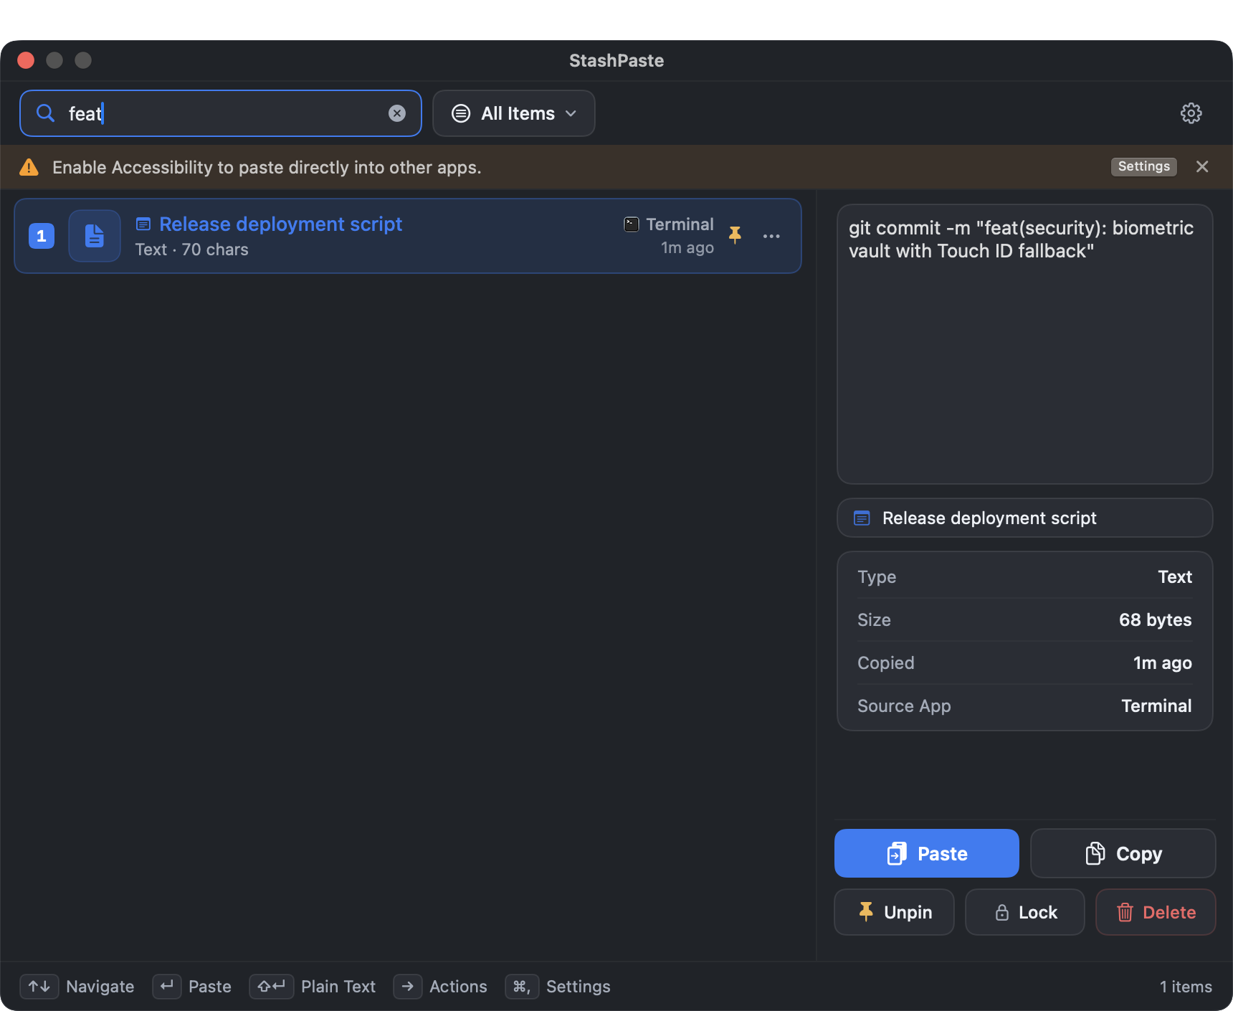1233x1011 pixels.
Task: Click the Command-comma Settings key hint
Action: point(522,987)
